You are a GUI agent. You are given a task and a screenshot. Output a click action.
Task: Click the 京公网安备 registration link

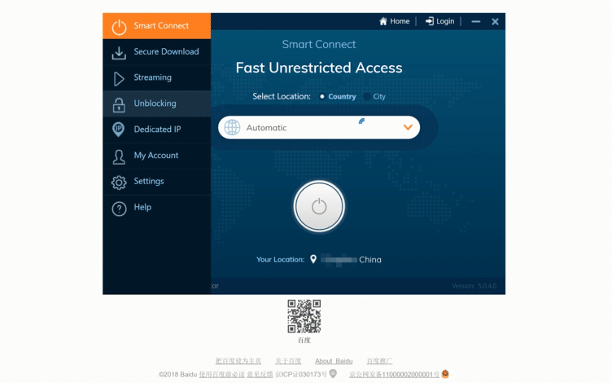[x=394, y=374]
